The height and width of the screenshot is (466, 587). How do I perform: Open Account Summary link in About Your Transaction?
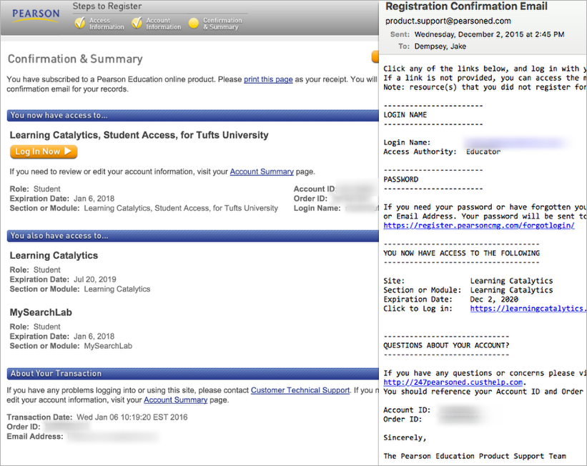pyautogui.click(x=176, y=400)
